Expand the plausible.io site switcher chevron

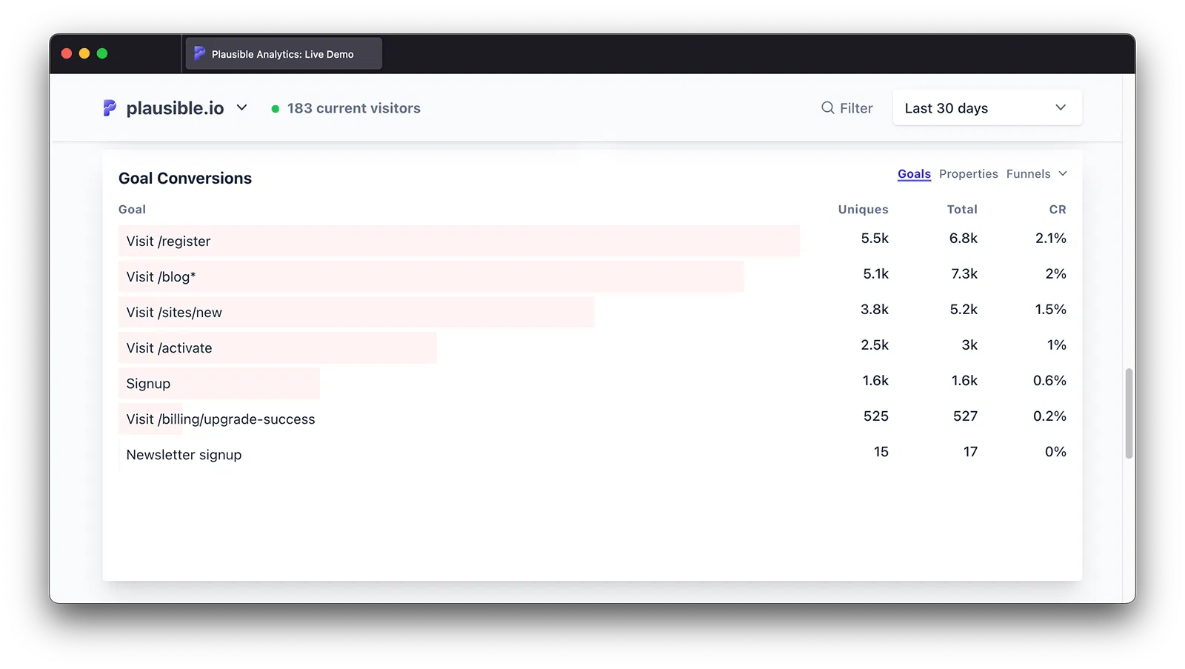pyautogui.click(x=241, y=108)
